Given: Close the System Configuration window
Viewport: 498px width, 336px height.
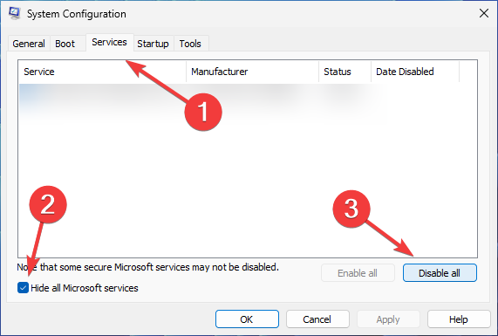Looking at the screenshot, I should 484,13.
